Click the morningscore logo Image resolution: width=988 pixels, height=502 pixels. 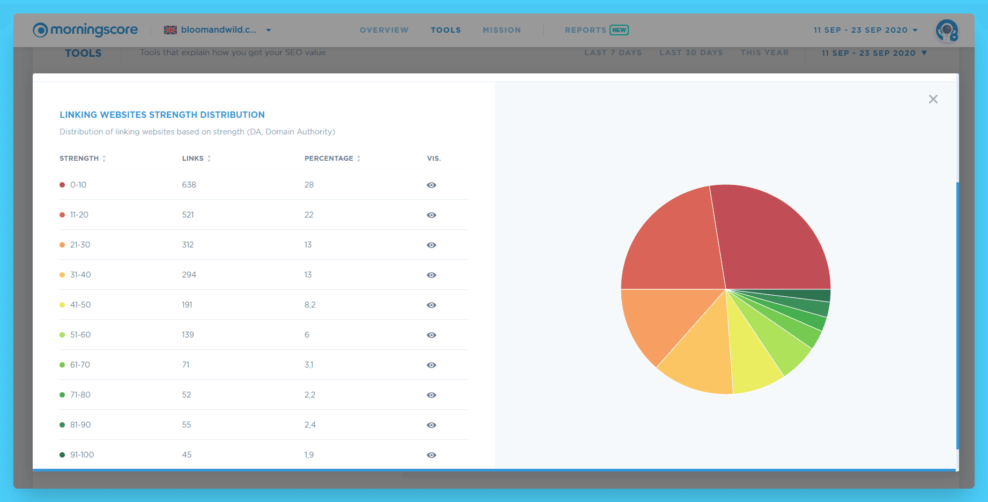(x=85, y=30)
